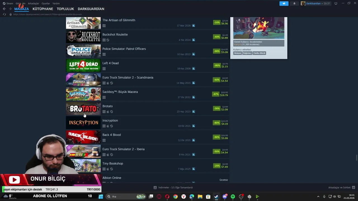Go forward with the right arrow

(x=10, y=9)
